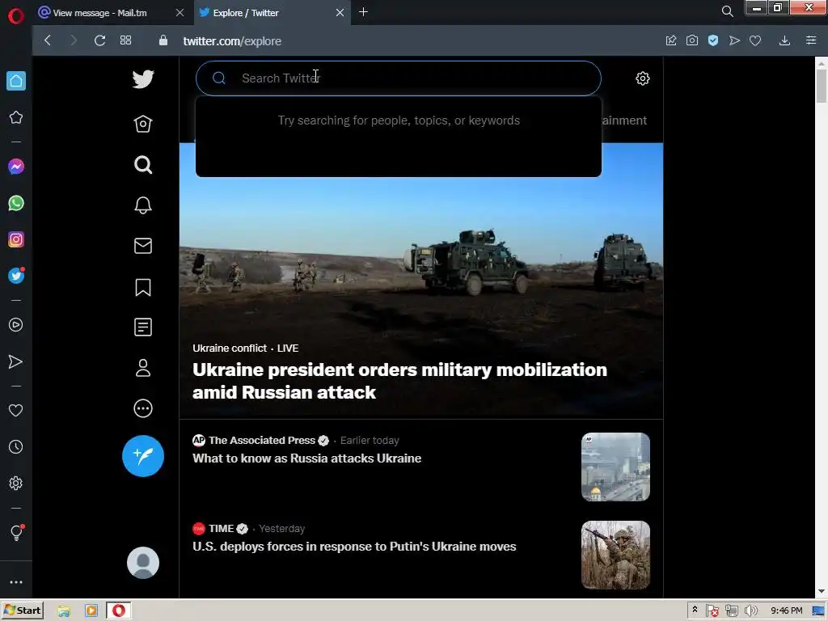Viewport: 828px width, 621px height.
Task: Click Opera taskbar button
Action: coord(119,610)
